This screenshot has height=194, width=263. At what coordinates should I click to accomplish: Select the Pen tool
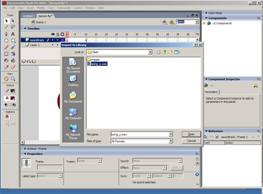point(6,34)
